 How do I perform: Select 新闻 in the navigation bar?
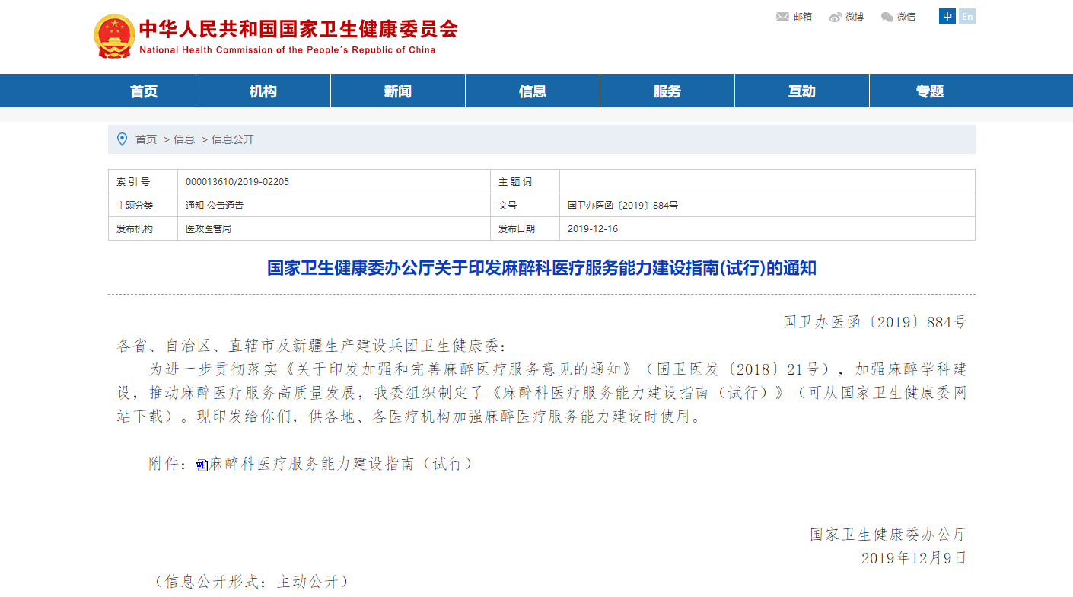398,91
